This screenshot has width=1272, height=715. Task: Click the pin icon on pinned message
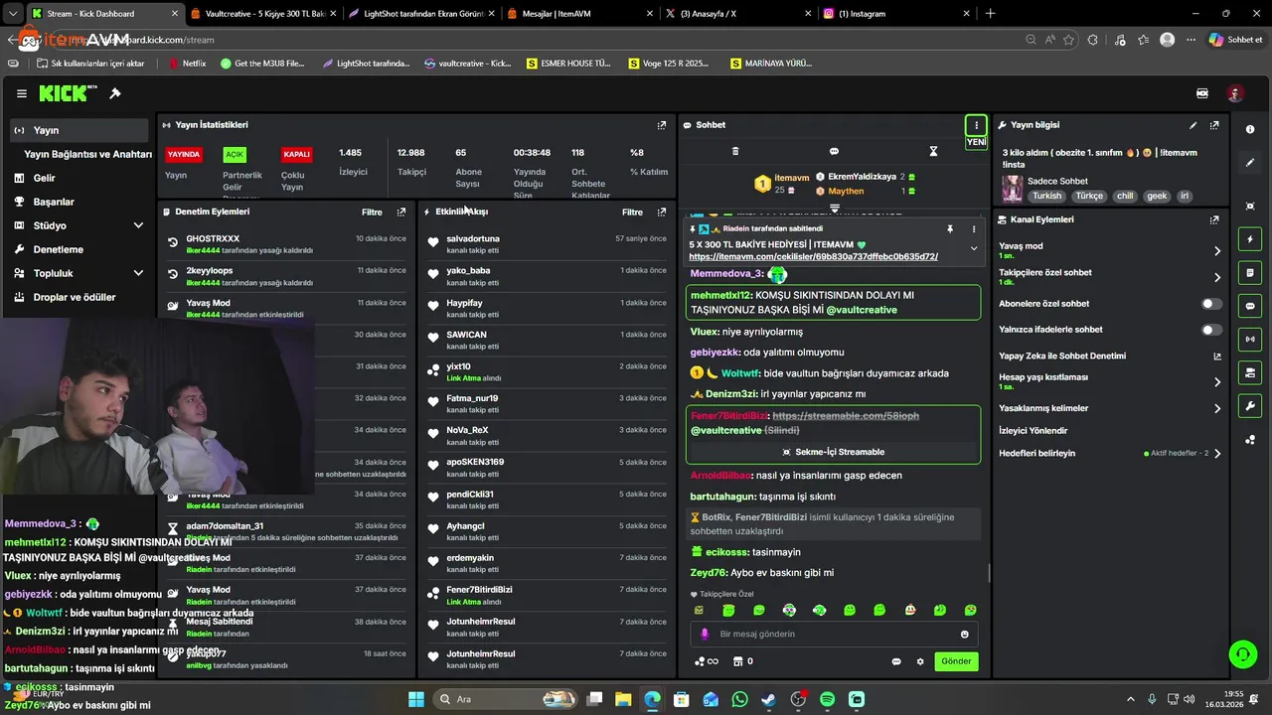point(950,228)
